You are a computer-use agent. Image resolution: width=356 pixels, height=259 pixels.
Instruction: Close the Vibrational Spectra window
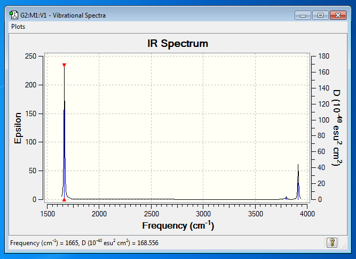[338, 15]
